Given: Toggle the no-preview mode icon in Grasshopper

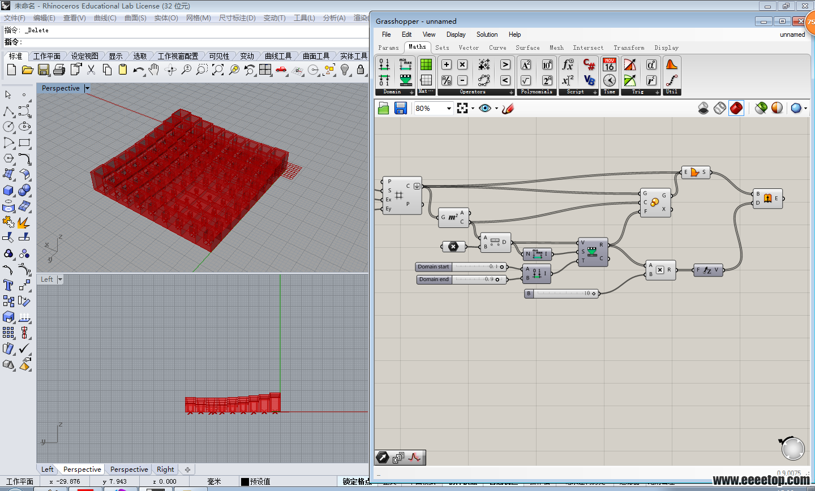Looking at the screenshot, I should tap(704, 108).
